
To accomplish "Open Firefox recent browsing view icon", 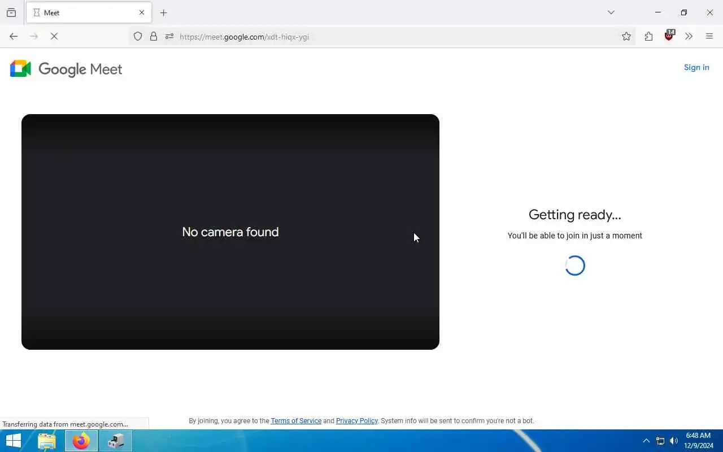I will click(x=11, y=12).
